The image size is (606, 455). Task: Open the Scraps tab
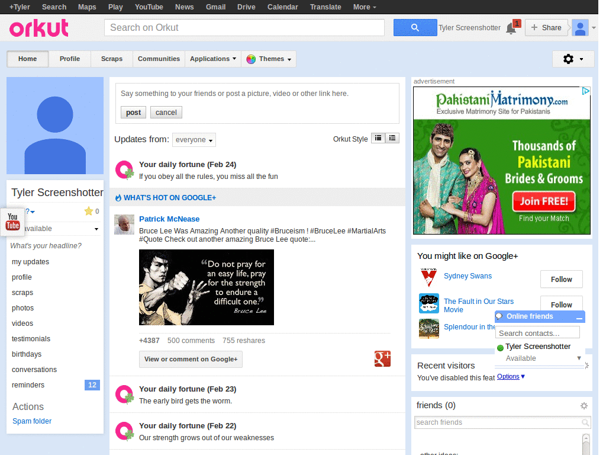[112, 59]
